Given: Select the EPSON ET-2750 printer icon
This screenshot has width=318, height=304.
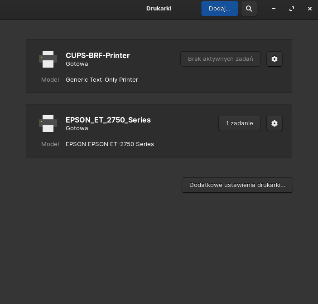Looking at the screenshot, I should pyautogui.click(x=48, y=123).
